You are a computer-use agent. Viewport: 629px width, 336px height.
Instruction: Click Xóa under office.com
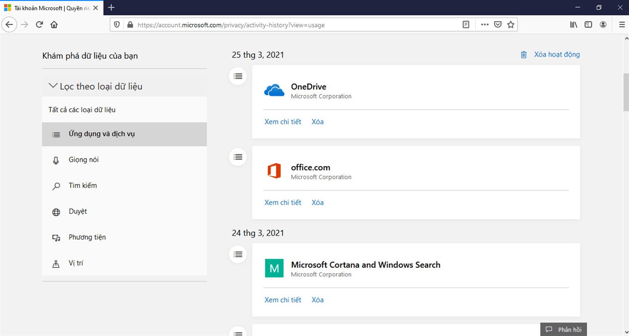tap(317, 203)
